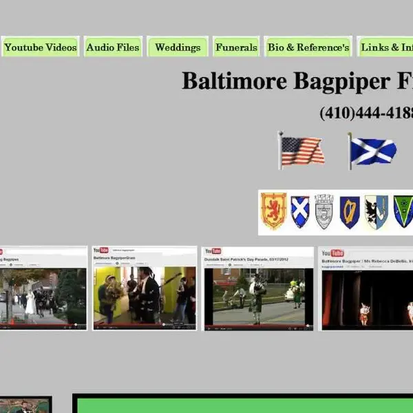
Task: Open the Rebecca DeBellis dance video thumbnail
Action: click(366, 288)
